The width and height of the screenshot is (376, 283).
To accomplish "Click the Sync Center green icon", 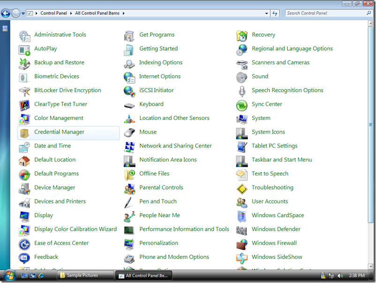I will tap(242, 106).
